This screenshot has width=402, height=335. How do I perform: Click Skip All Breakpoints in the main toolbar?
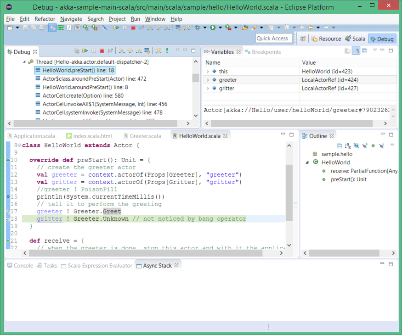(x=105, y=28)
